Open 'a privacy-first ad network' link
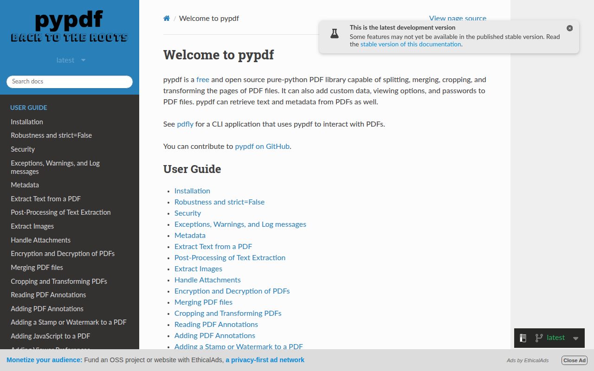Image resolution: width=594 pixels, height=371 pixels. pyautogui.click(x=265, y=360)
